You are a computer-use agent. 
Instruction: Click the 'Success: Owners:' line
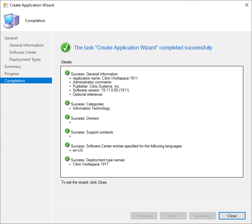pos(85,118)
